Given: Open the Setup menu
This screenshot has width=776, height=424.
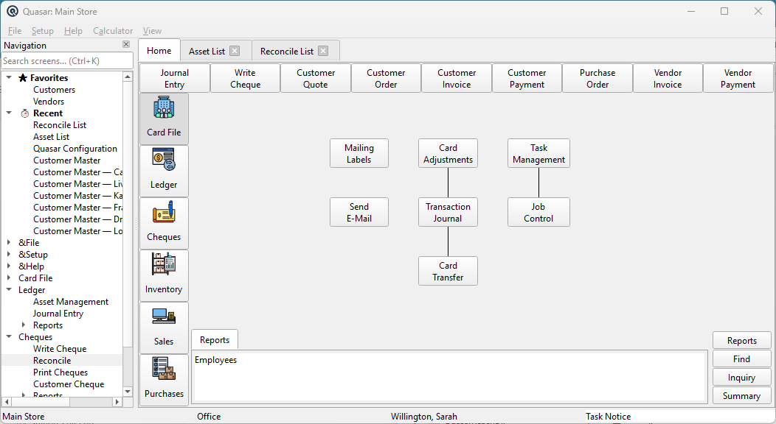Looking at the screenshot, I should coord(43,31).
